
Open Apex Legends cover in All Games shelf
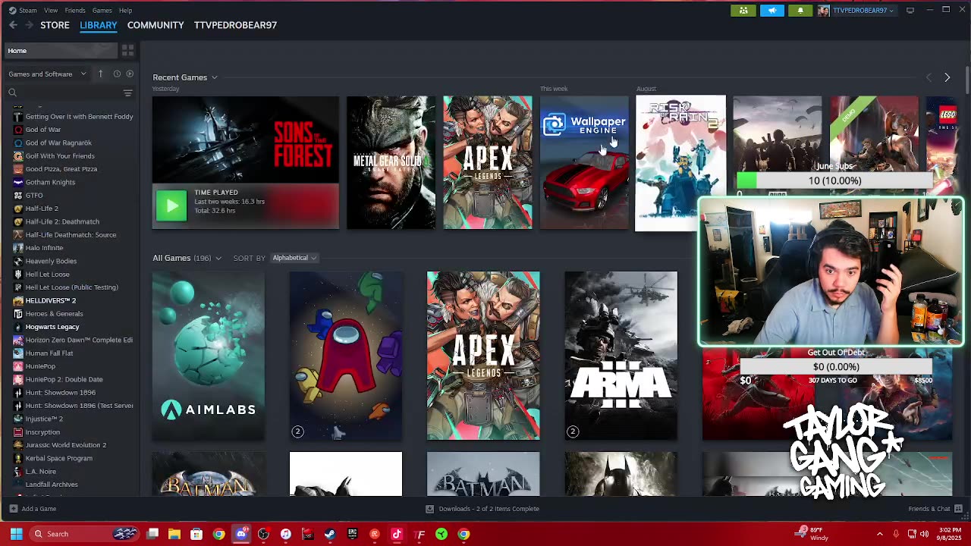[x=483, y=356]
